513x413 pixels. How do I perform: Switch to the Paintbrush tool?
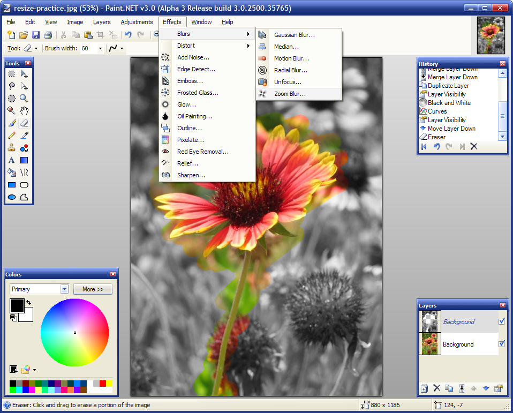(x=11, y=123)
